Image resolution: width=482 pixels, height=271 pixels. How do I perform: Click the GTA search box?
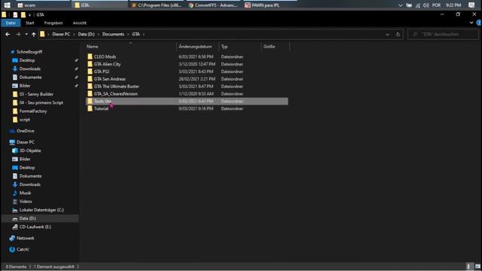pos(444,34)
